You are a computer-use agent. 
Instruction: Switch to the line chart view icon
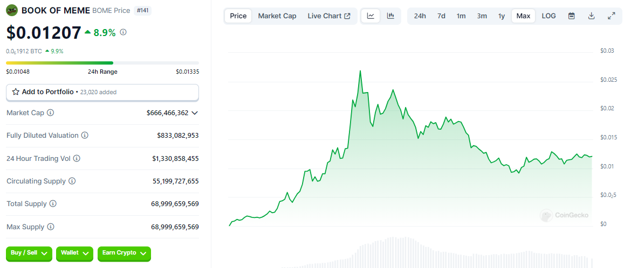tap(371, 16)
